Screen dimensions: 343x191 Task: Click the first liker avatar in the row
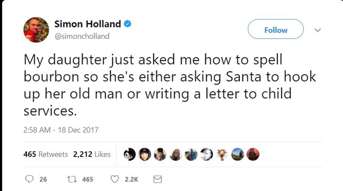point(130,154)
